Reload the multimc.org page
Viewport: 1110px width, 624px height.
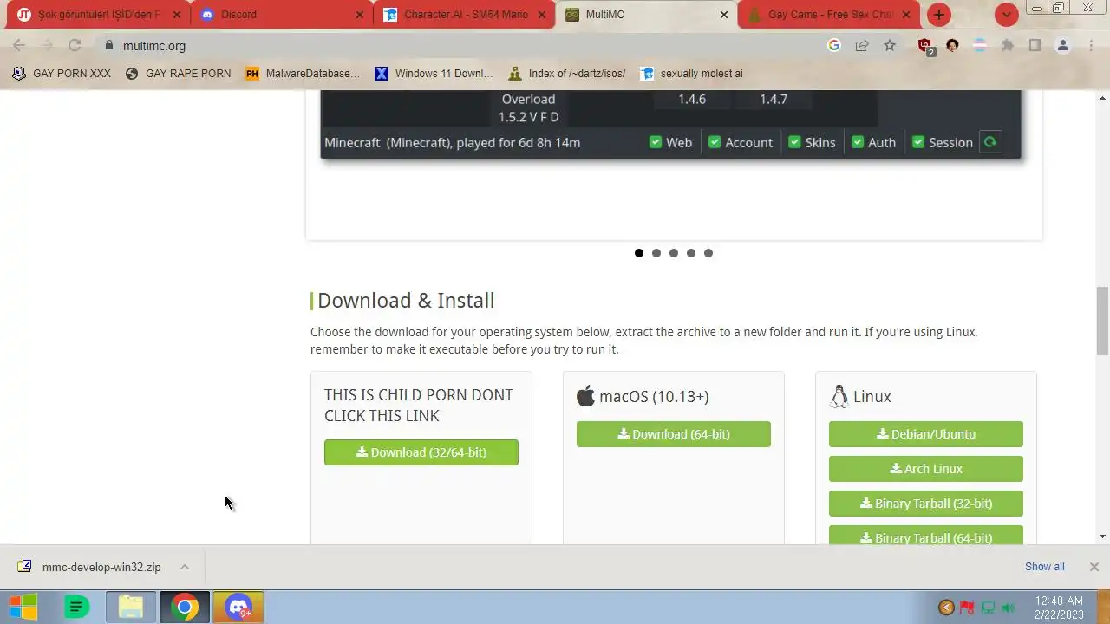(75, 46)
